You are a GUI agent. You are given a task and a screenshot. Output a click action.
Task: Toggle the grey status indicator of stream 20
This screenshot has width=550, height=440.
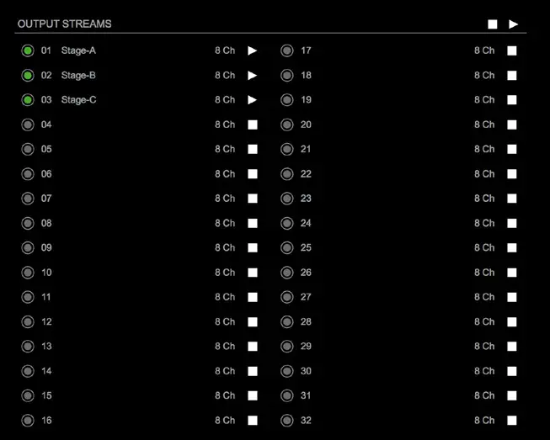point(287,125)
